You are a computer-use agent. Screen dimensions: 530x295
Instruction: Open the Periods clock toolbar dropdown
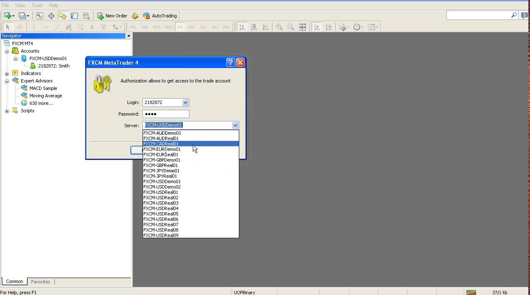358,27
